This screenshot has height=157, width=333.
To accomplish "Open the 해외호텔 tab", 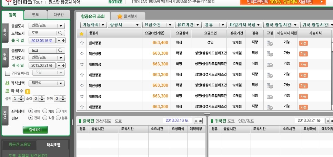I will point(53,145).
